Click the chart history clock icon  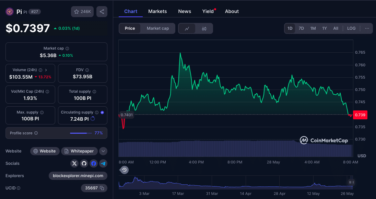pyautogui.click(x=124, y=170)
